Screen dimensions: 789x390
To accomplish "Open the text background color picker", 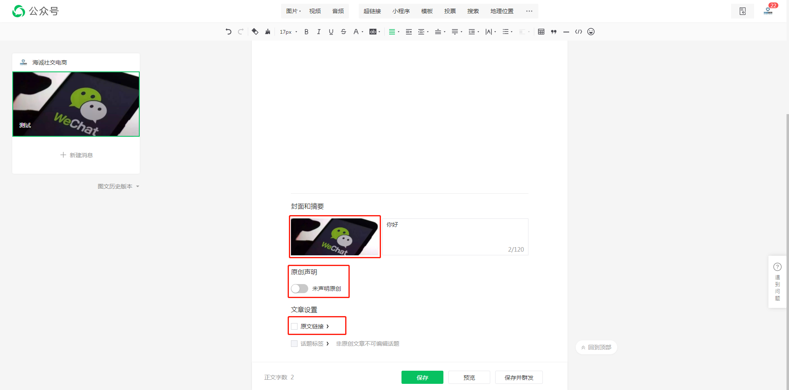I will [375, 32].
